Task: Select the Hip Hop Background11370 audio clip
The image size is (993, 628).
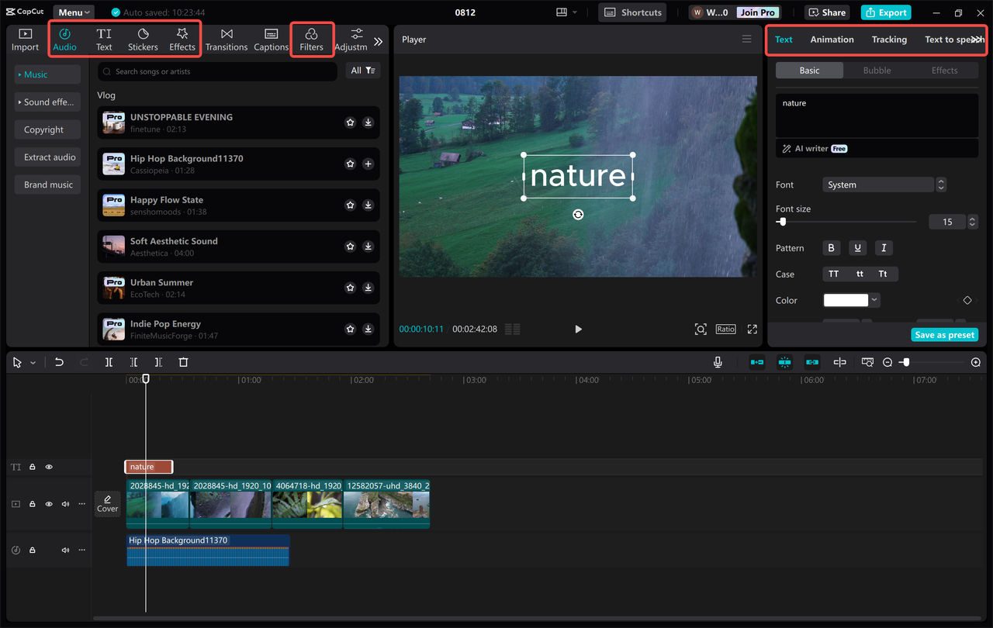Action: tap(208, 549)
